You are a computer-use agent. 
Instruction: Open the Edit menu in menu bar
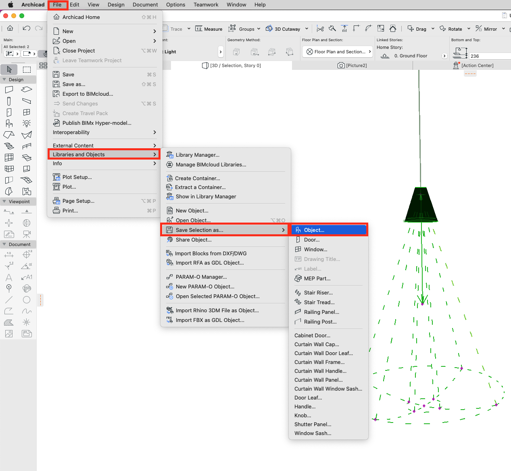[x=74, y=5]
